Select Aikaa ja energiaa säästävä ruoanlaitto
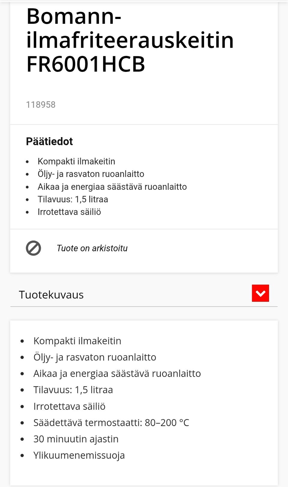The width and height of the screenshot is (288, 487). coord(112,186)
